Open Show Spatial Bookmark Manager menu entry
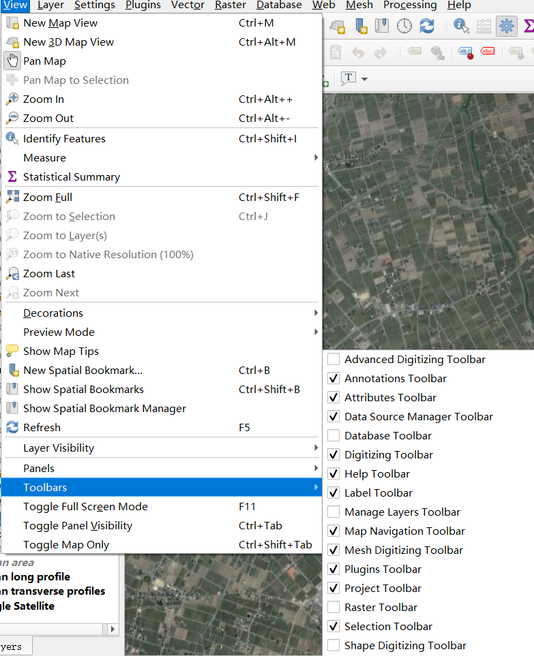 (161, 408)
